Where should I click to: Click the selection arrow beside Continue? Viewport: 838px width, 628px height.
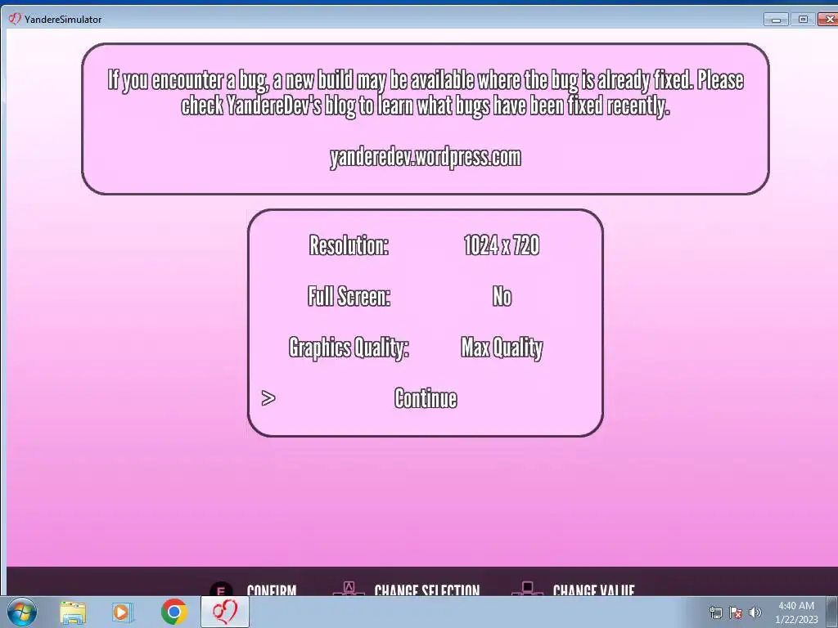[268, 398]
